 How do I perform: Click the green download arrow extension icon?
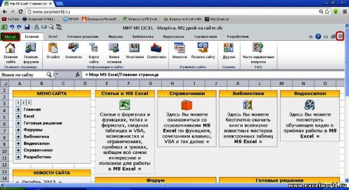(x=336, y=12)
